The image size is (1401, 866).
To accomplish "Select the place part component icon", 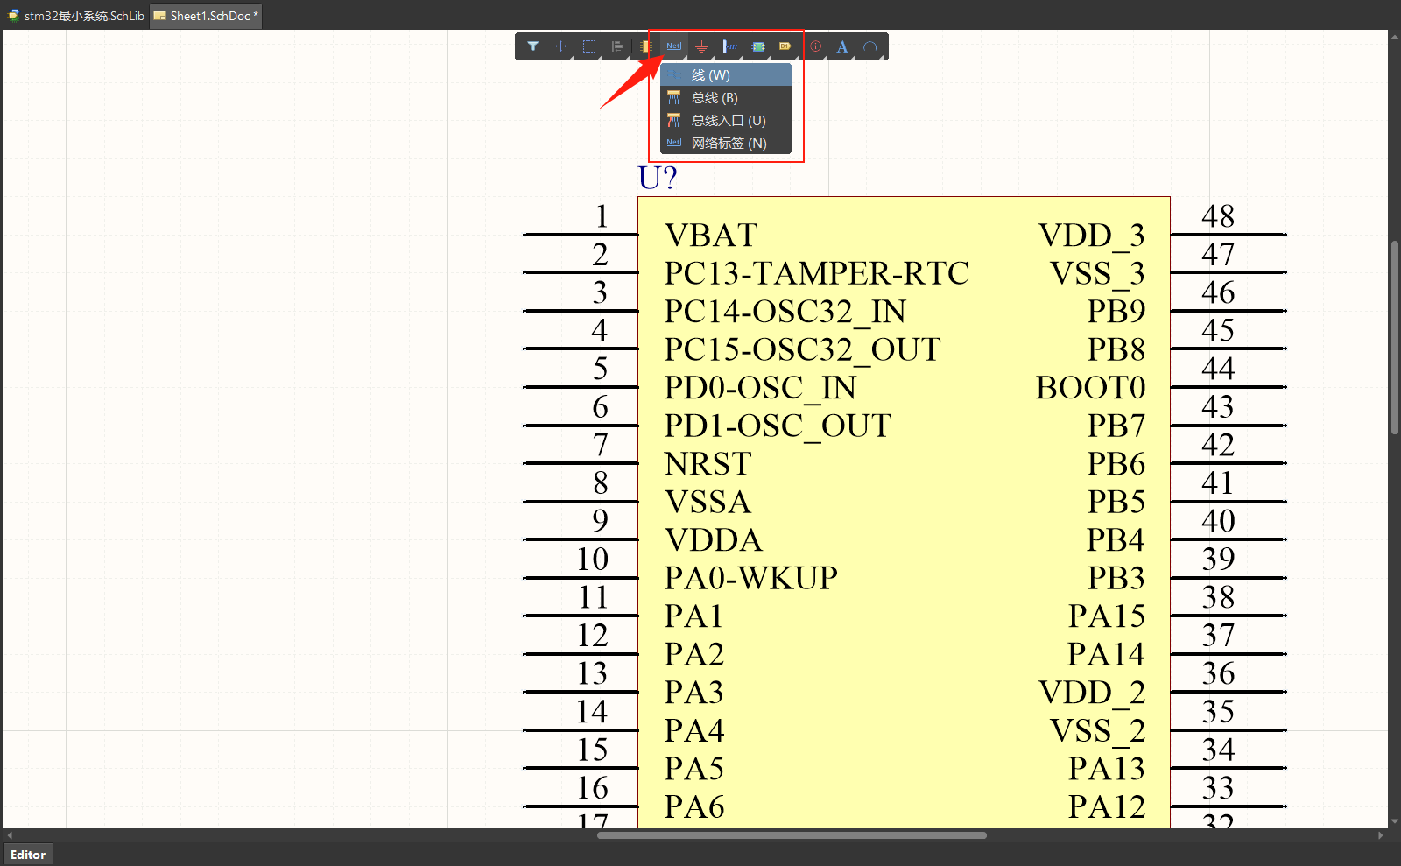I will click(x=646, y=46).
